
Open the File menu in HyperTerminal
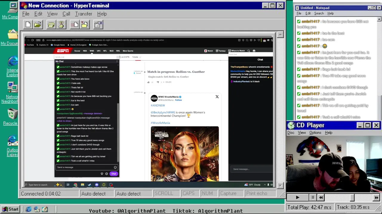click(x=26, y=14)
